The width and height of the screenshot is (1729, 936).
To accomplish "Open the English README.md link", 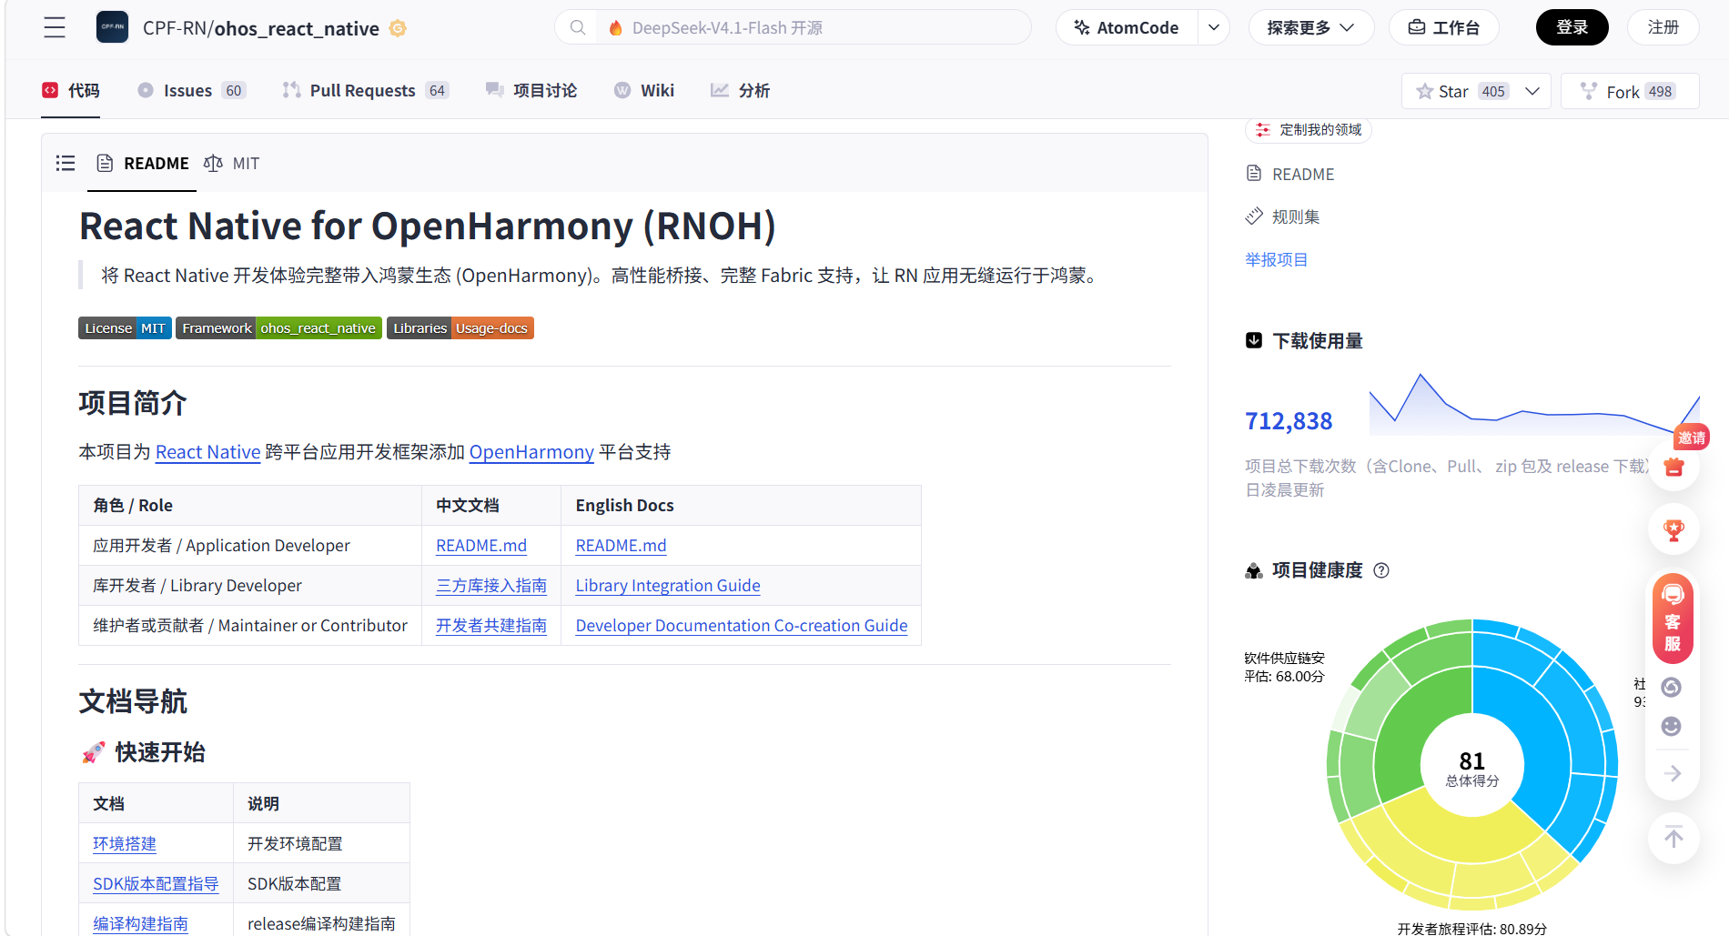I will coord(621,545).
